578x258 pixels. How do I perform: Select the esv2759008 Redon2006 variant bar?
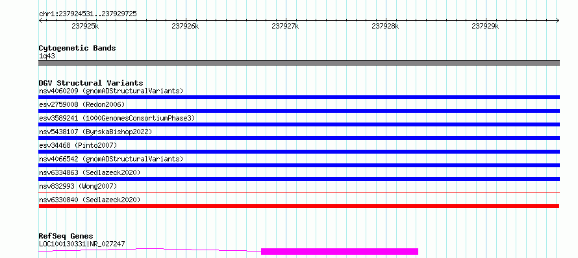coord(299,111)
